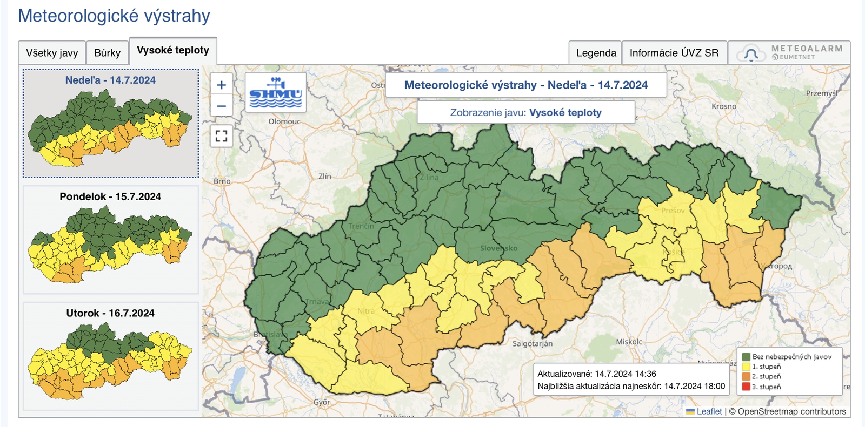Image resolution: width=865 pixels, height=427 pixels.
Task: Click the Košice district on the map
Action: click(x=674, y=252)
